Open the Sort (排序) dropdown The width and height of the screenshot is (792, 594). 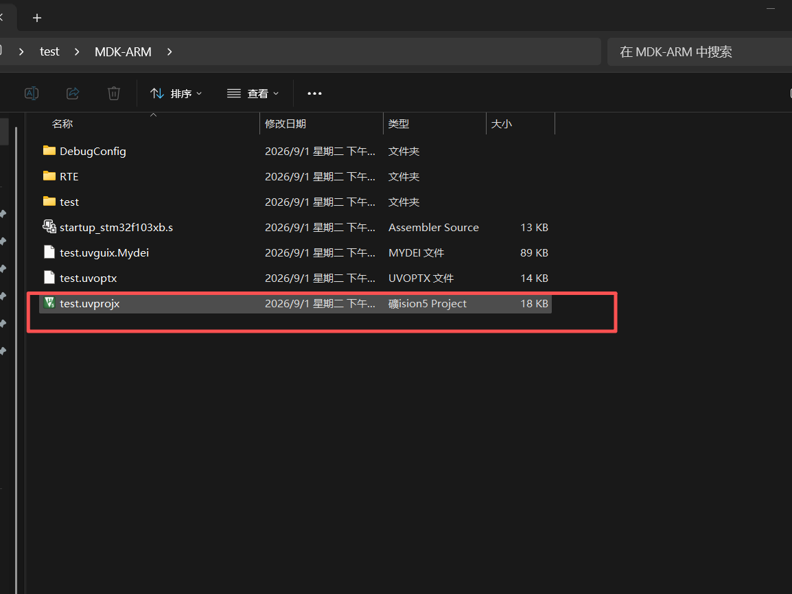tap(176, 93)
